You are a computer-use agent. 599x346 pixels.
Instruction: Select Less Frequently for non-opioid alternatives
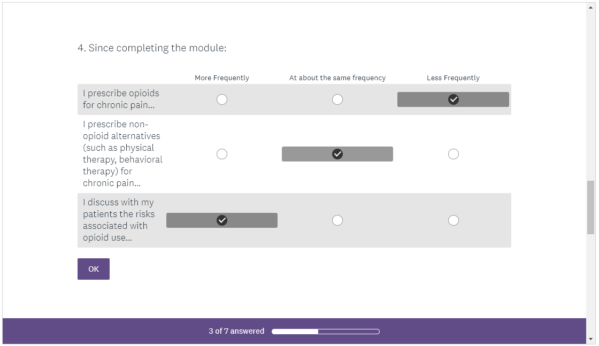[453, 154]
